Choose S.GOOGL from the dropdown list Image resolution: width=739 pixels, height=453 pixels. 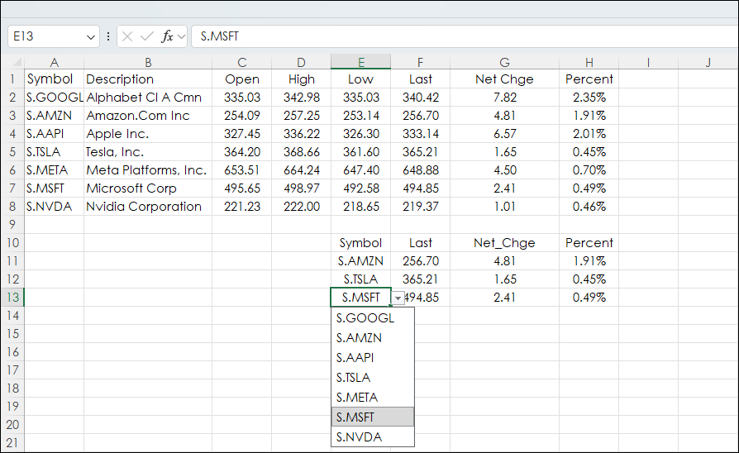point(373,318)
